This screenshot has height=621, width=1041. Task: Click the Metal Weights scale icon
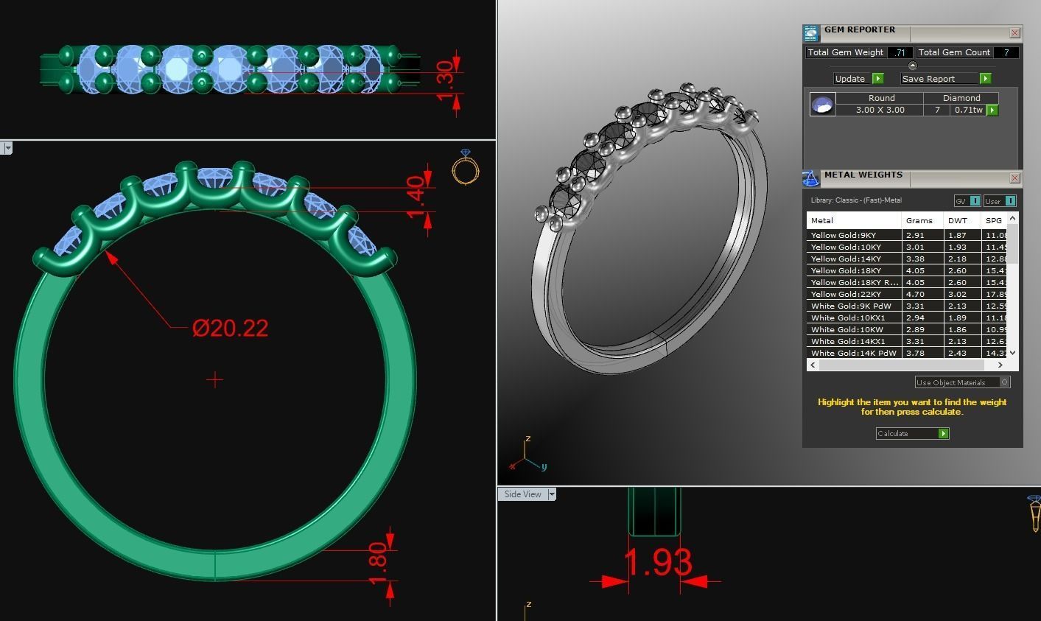811,178
